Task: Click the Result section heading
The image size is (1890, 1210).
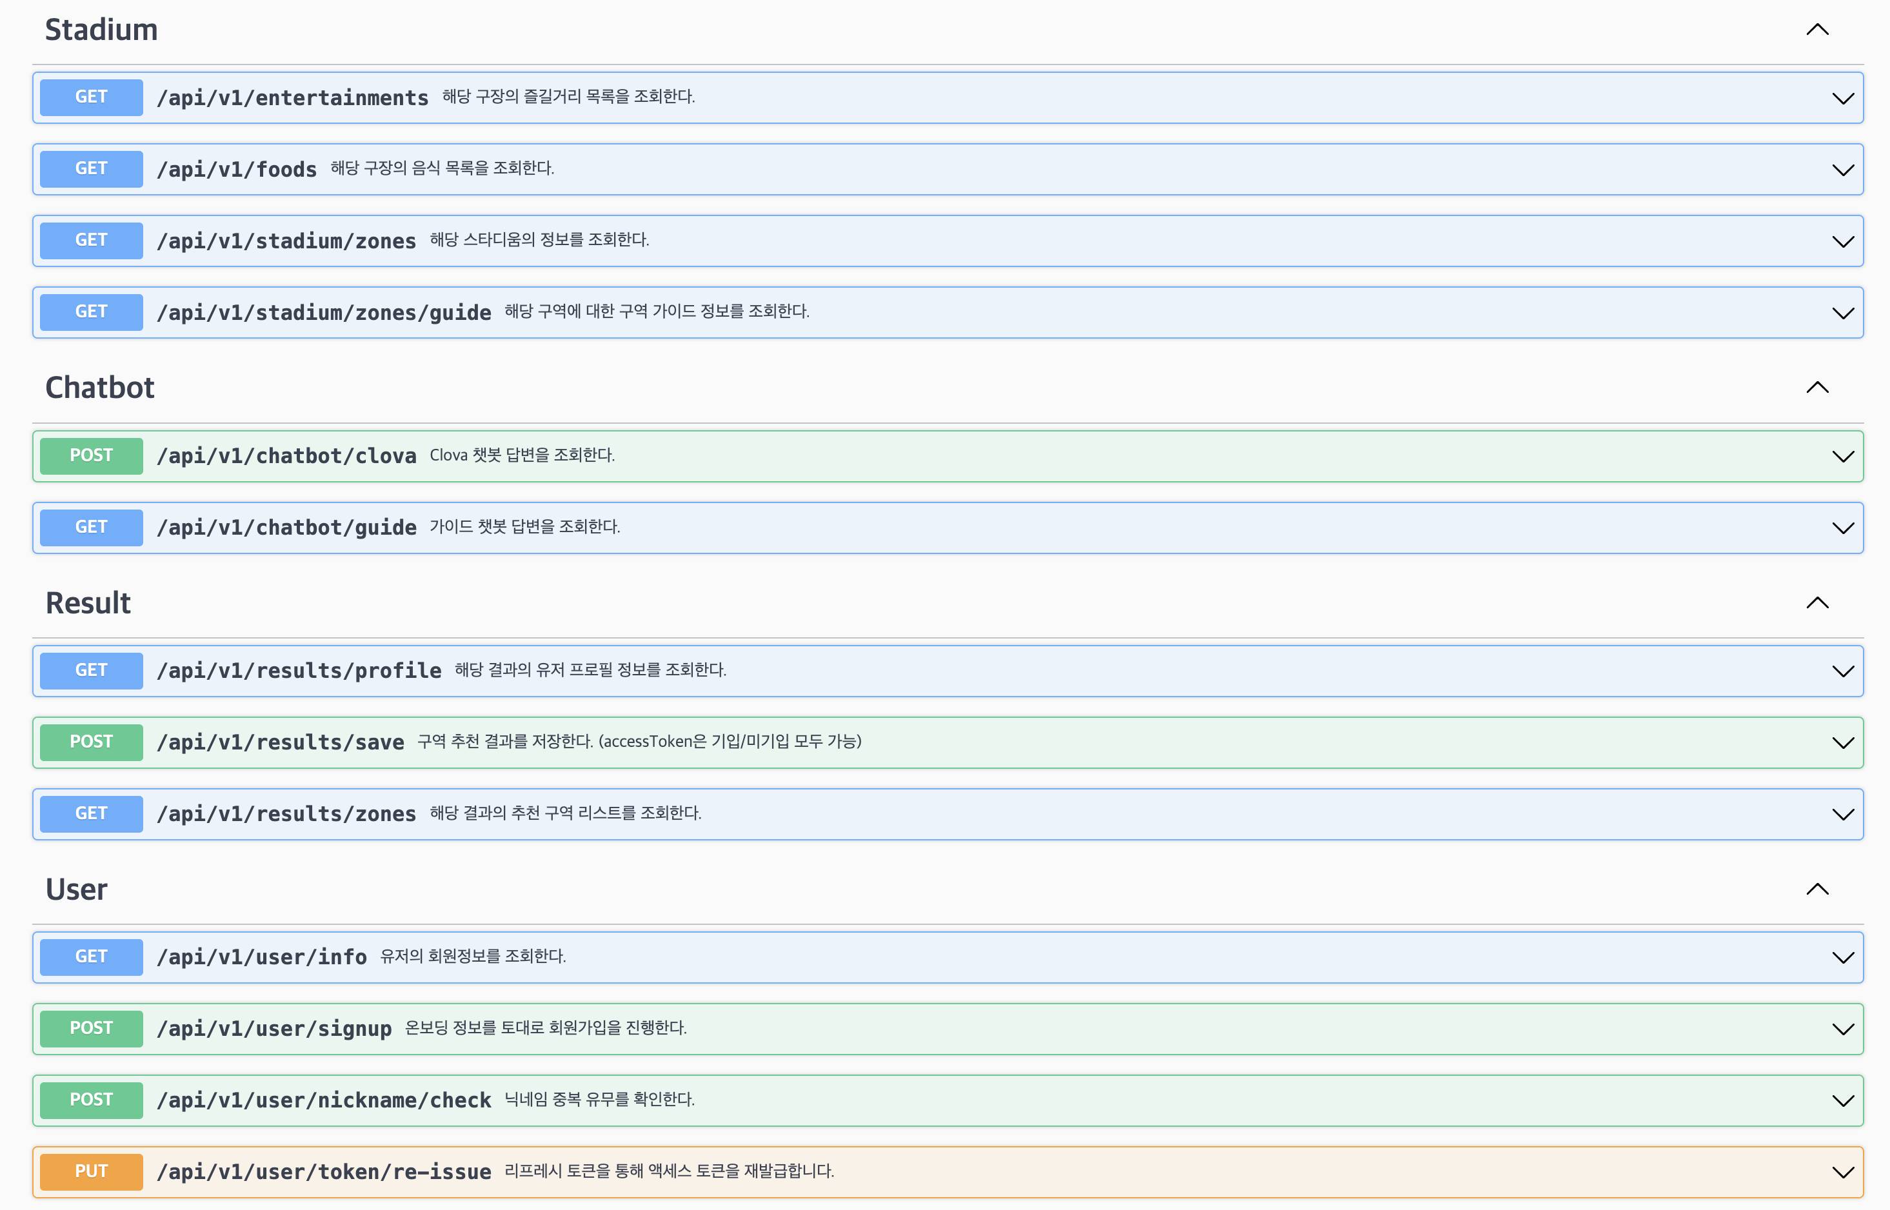Action: click(88, 602)
